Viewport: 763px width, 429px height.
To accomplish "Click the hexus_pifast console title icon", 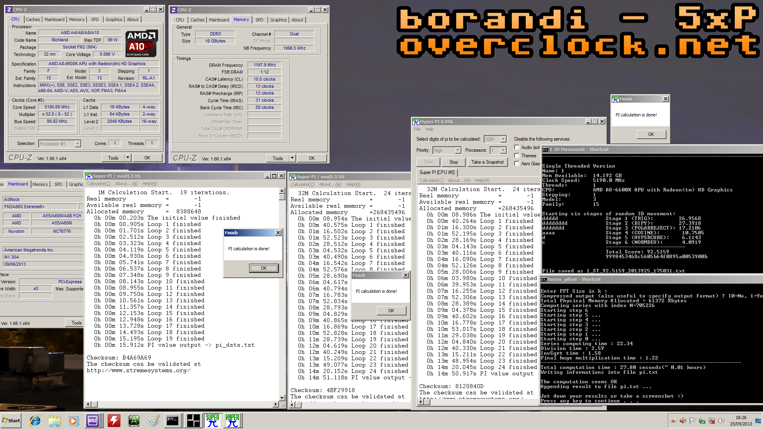I will tap(544, 280).
